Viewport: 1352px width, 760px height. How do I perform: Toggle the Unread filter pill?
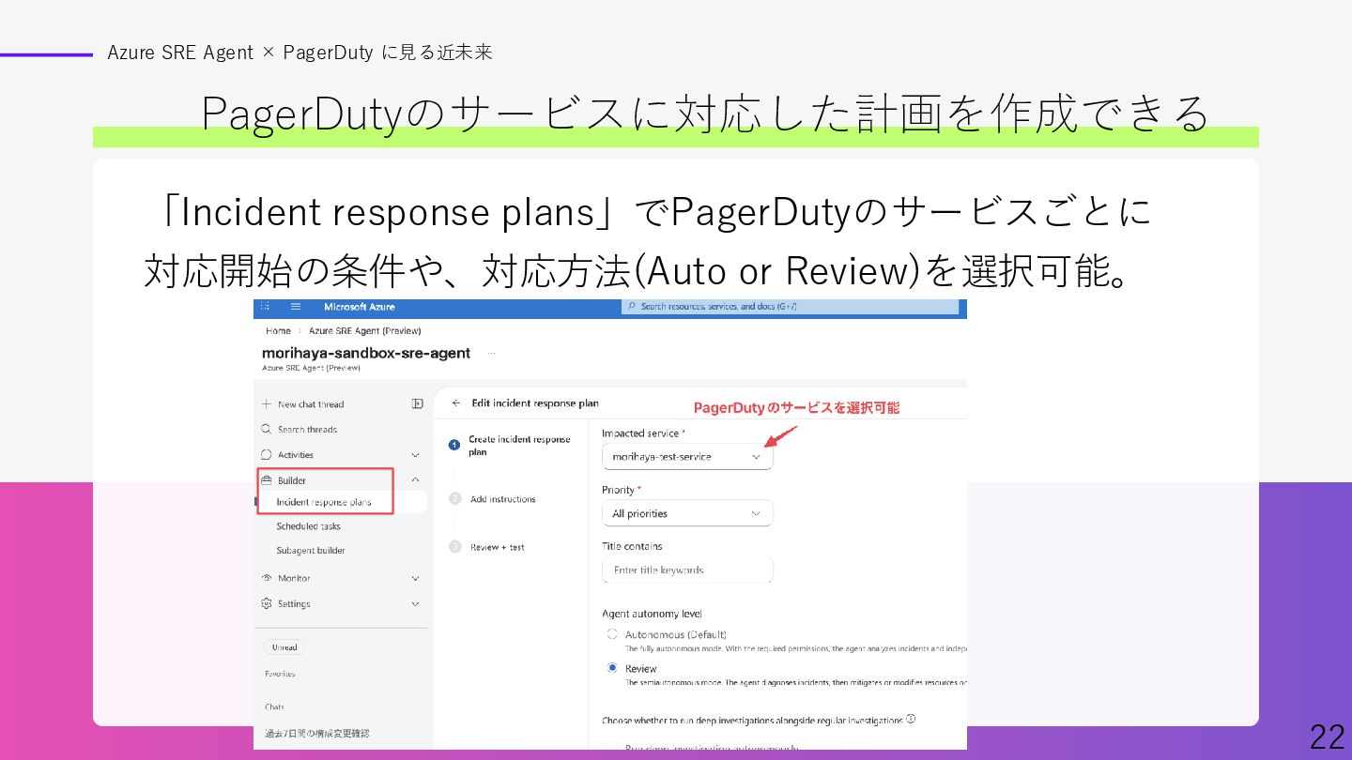(284, 647)
